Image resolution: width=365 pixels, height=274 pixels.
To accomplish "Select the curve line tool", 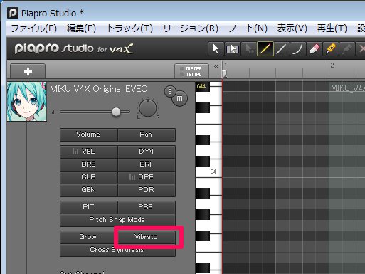I will [298, 49].
